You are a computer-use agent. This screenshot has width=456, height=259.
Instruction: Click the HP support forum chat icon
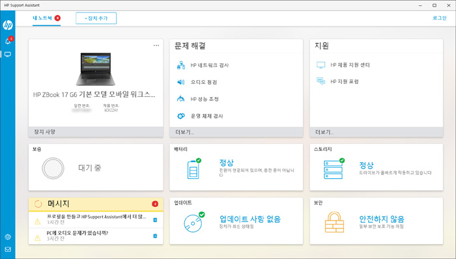(x=321, y=81)
